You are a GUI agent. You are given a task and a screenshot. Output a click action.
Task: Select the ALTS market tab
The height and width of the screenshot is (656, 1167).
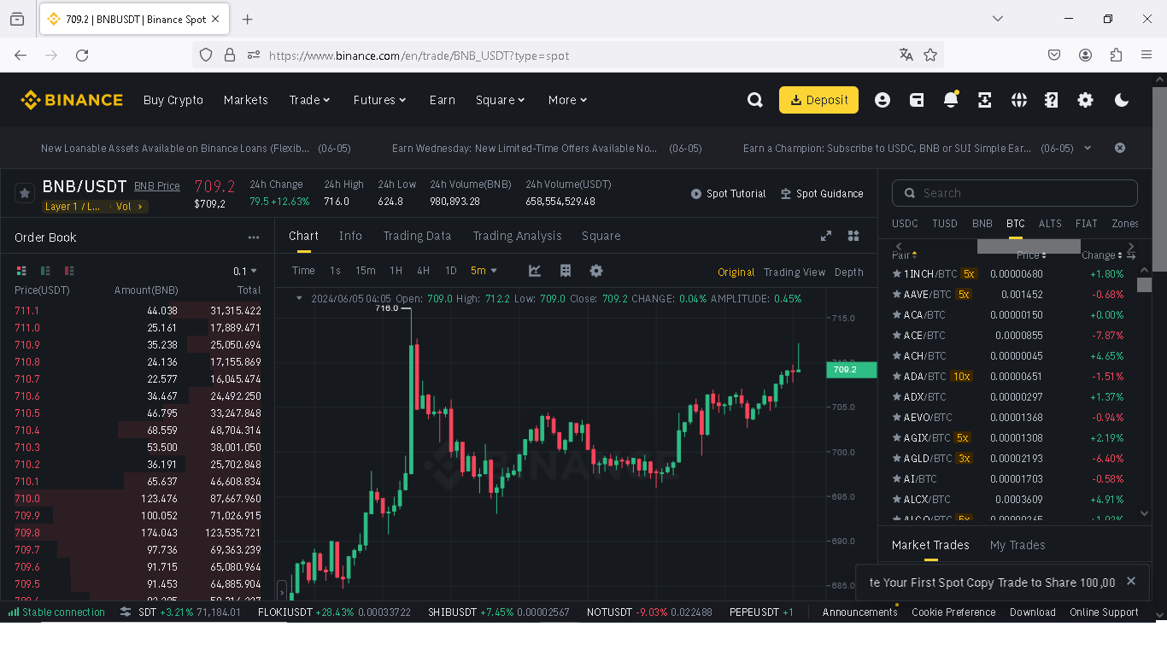coord(1050,224)
